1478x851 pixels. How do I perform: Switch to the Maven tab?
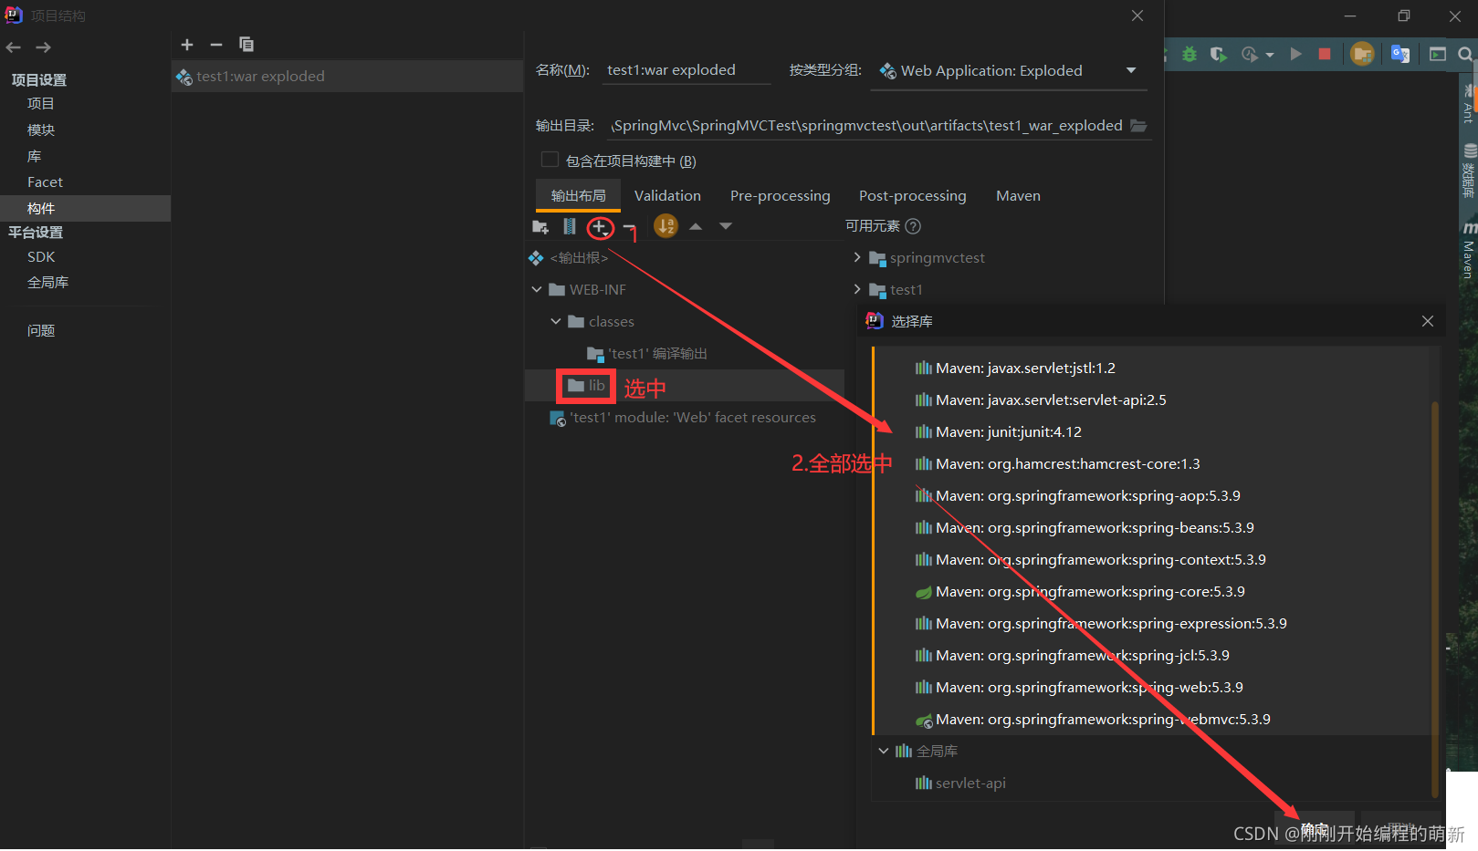point(1018,196)
